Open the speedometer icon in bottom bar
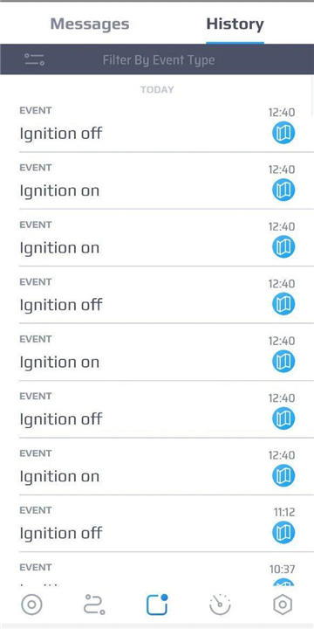Screen dimensions: 314x629 point(220,605)
